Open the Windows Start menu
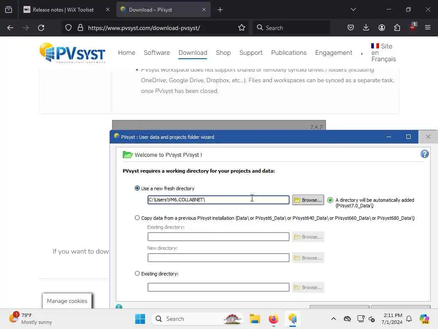The image size is (438, 329). point(140,319)
